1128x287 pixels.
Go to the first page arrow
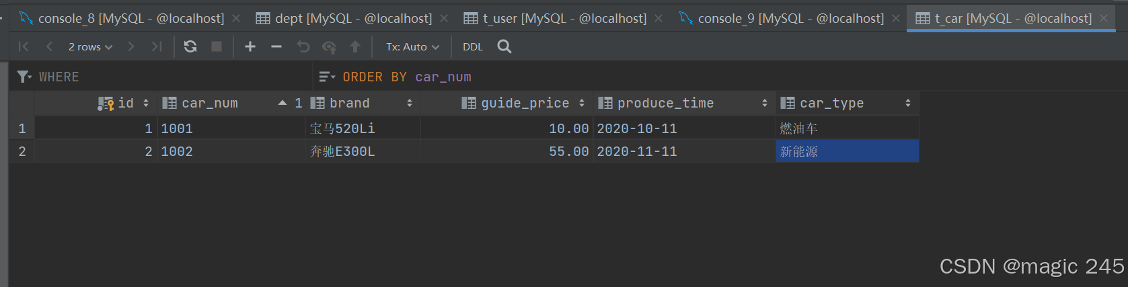[x=24, y=46]
